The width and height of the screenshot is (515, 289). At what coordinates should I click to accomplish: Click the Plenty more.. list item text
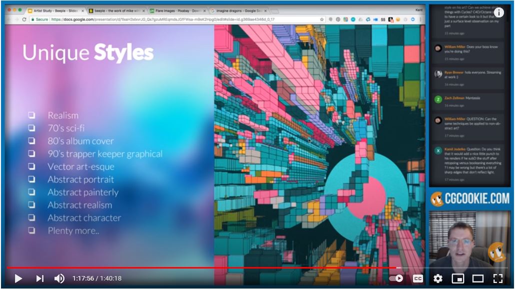click(73, 231)
